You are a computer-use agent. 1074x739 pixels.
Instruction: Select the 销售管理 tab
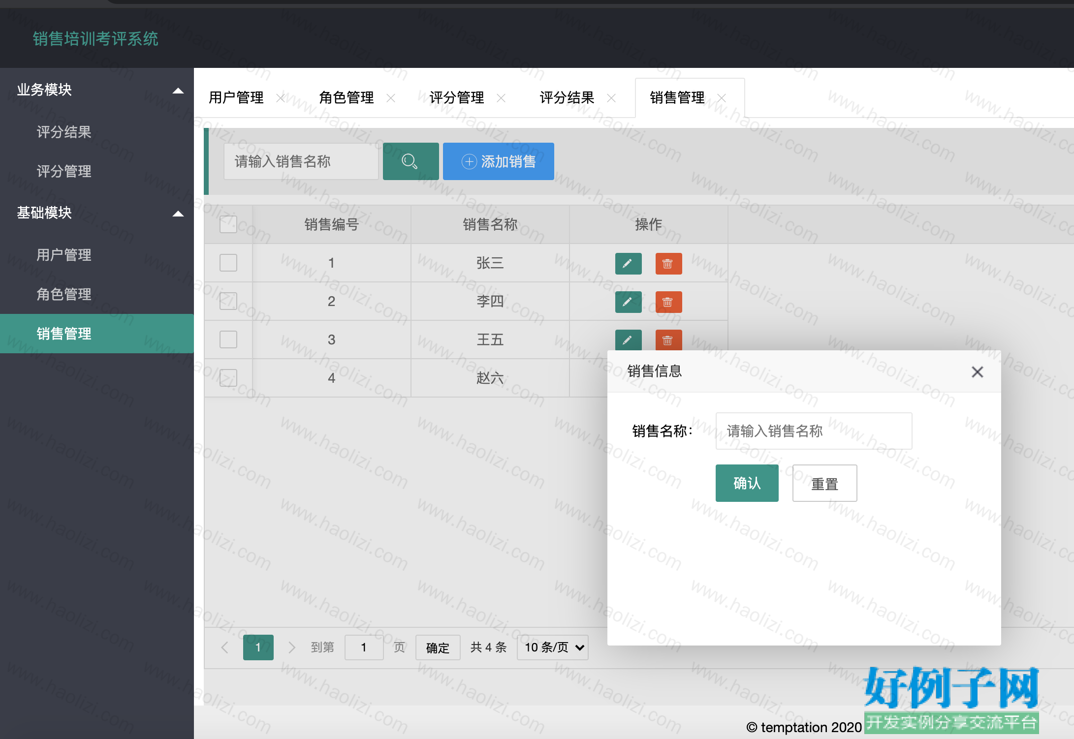pos(677,98)
